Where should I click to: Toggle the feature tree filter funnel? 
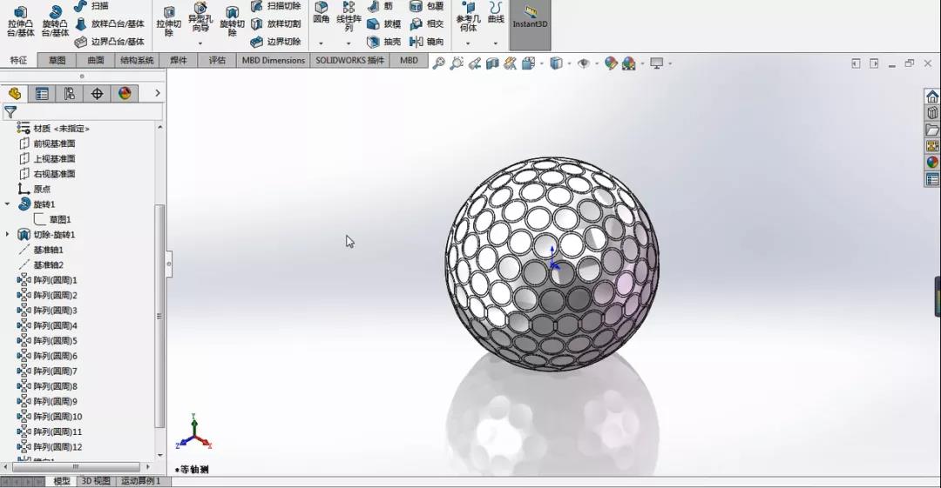[10, 111]
